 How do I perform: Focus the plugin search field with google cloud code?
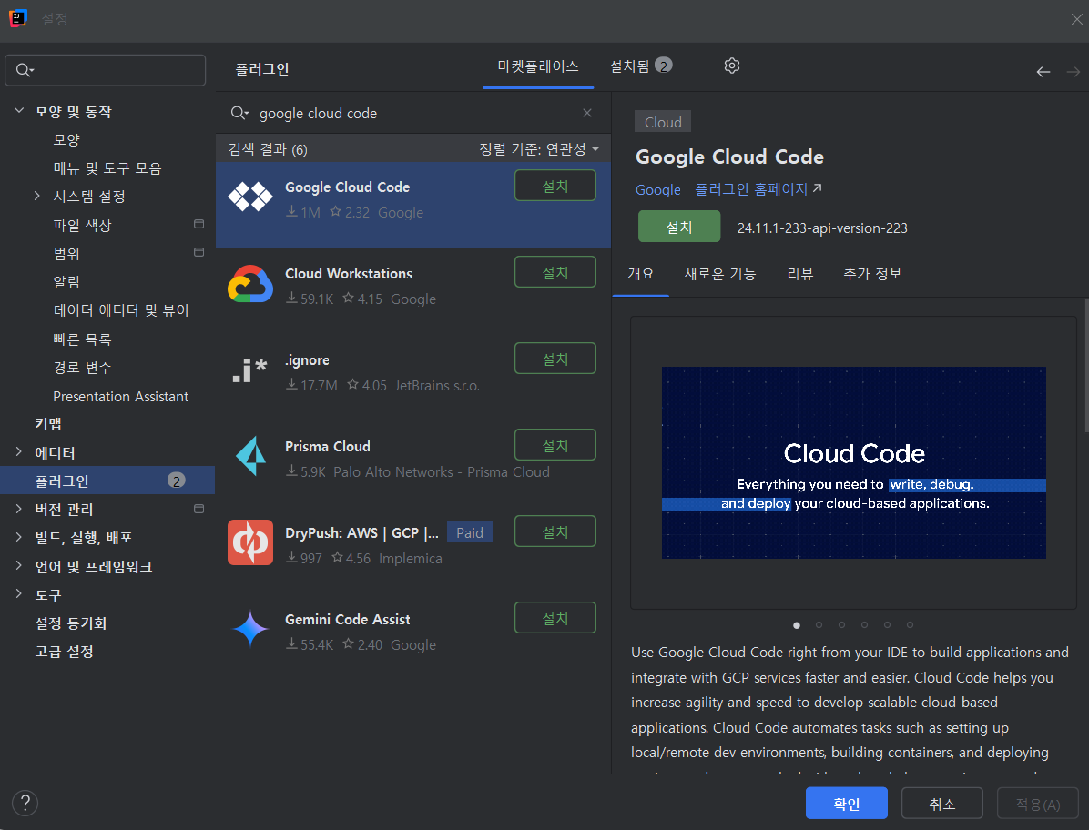[x=412, y=113]
